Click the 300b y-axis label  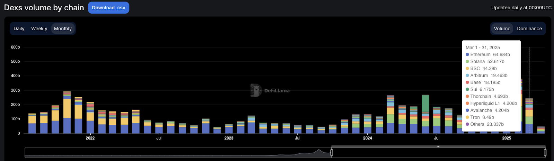[16, 90]
